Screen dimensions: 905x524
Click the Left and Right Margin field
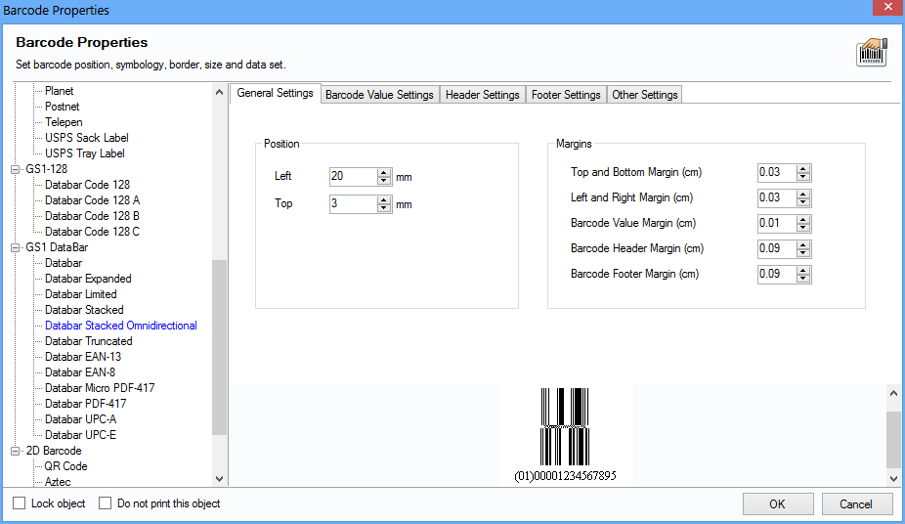pos(777,197)
